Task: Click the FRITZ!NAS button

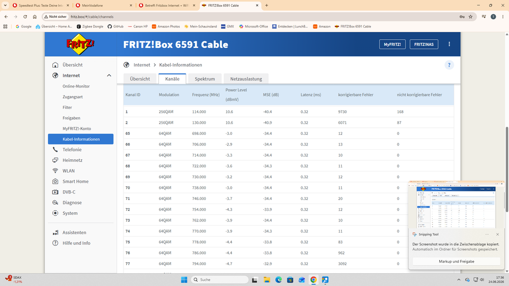Action: click(x=424, y=44)
